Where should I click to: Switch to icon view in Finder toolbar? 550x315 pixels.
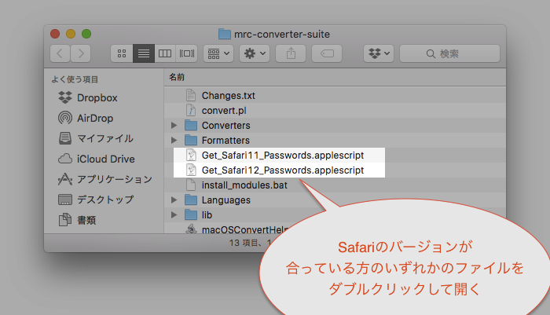123,53
